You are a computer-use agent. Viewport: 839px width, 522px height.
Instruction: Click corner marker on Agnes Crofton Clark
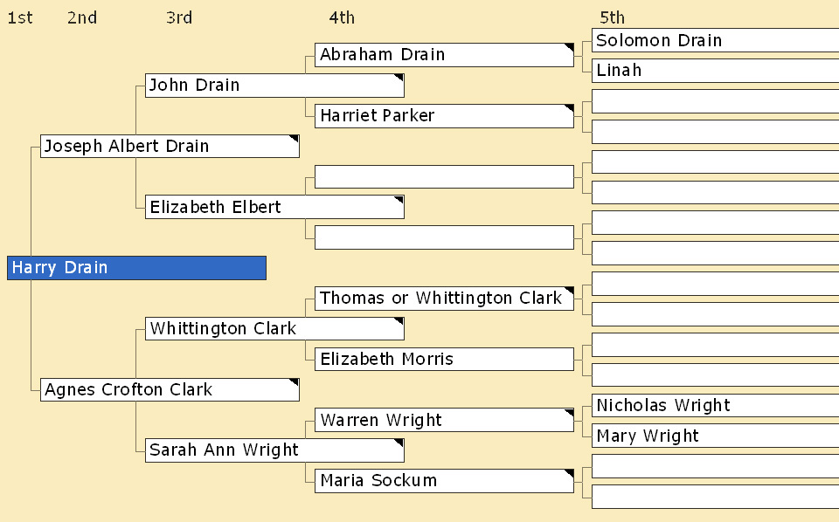[x=294, y=382]
